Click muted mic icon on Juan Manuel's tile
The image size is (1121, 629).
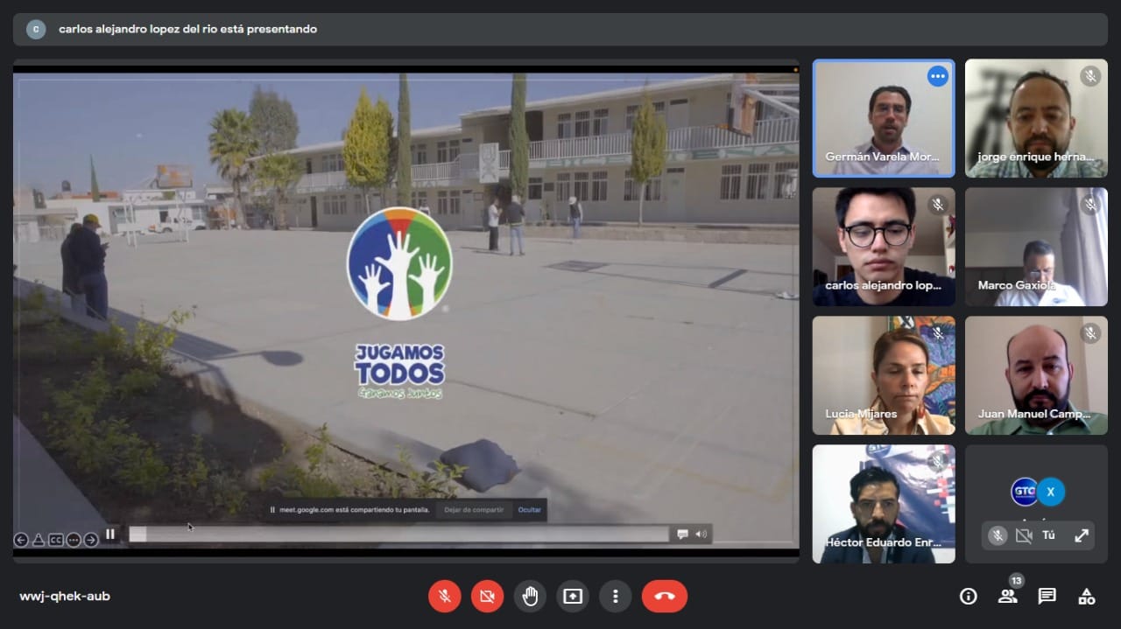pos(1090,334)
